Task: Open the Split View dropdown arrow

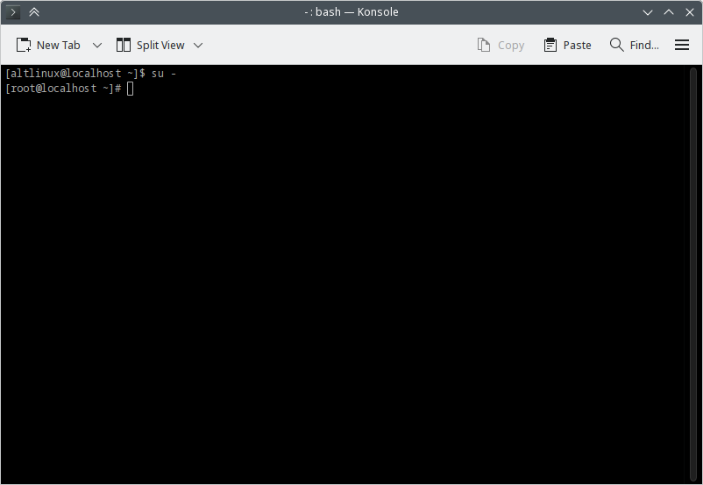Action: (x=198, y=46)
